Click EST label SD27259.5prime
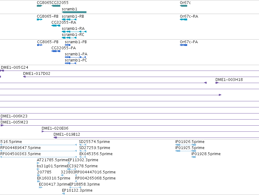This screenshot has height=195, width=259. click(x=94, y=148)
